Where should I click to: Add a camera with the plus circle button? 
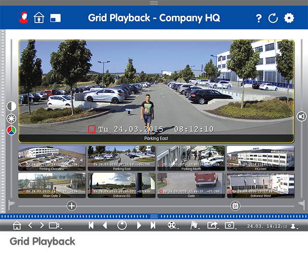pyautogui.click(x=72, y=206)
